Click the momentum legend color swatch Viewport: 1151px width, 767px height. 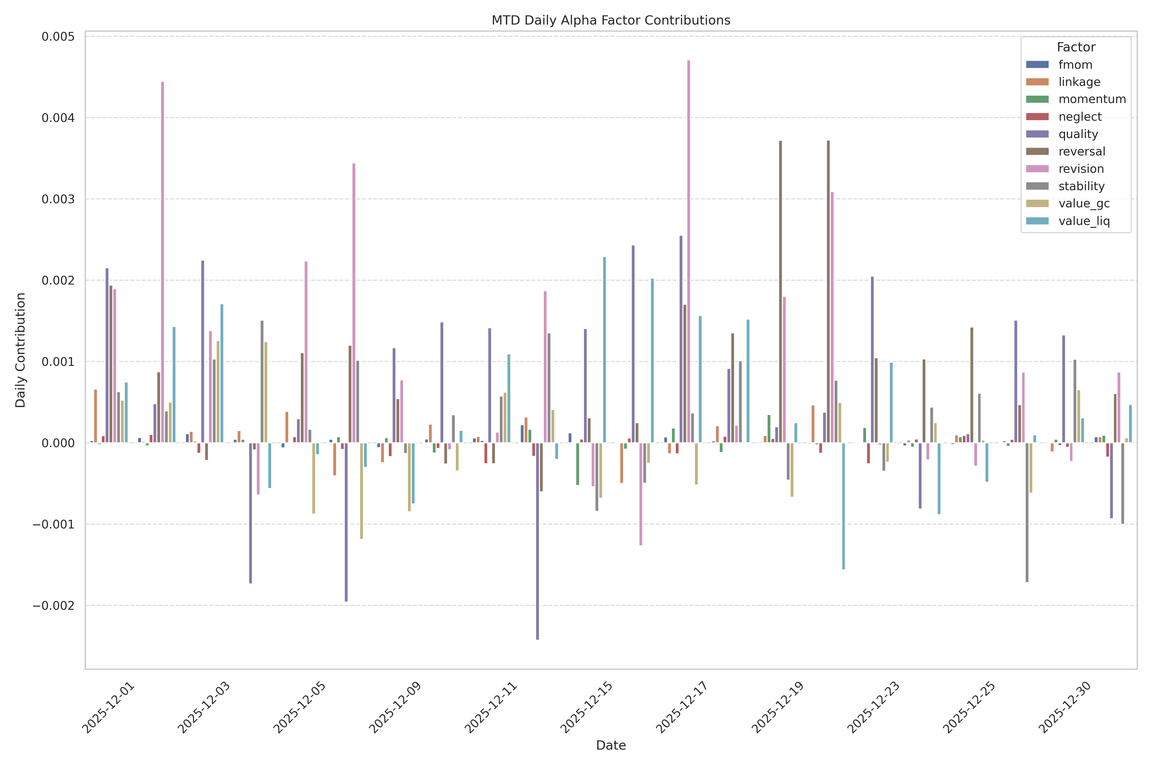pyautogui.click(x=1037, y=99)
